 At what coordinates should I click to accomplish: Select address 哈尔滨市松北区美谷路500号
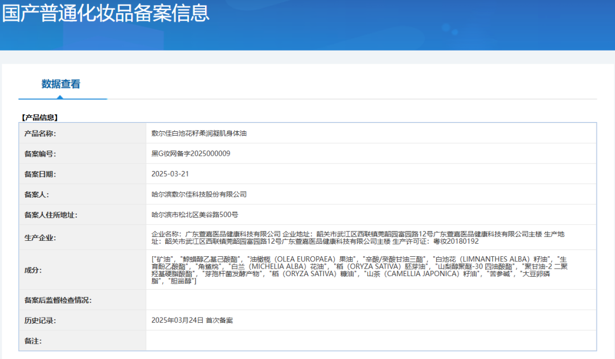[195, 215]
